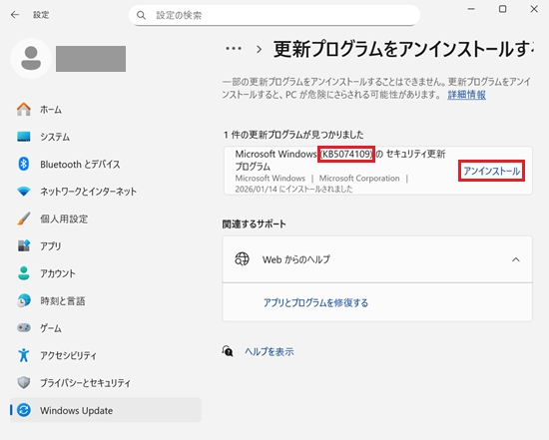
Task: Click the network Wi-Fi icon
Action: click(x=24, y=192)
